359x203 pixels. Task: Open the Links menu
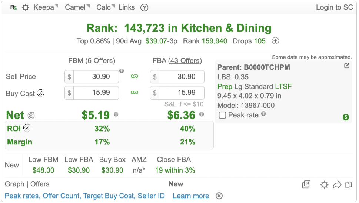pos(127,7)
